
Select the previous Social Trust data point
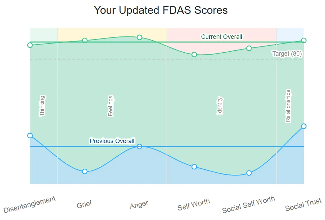point(303,126)
